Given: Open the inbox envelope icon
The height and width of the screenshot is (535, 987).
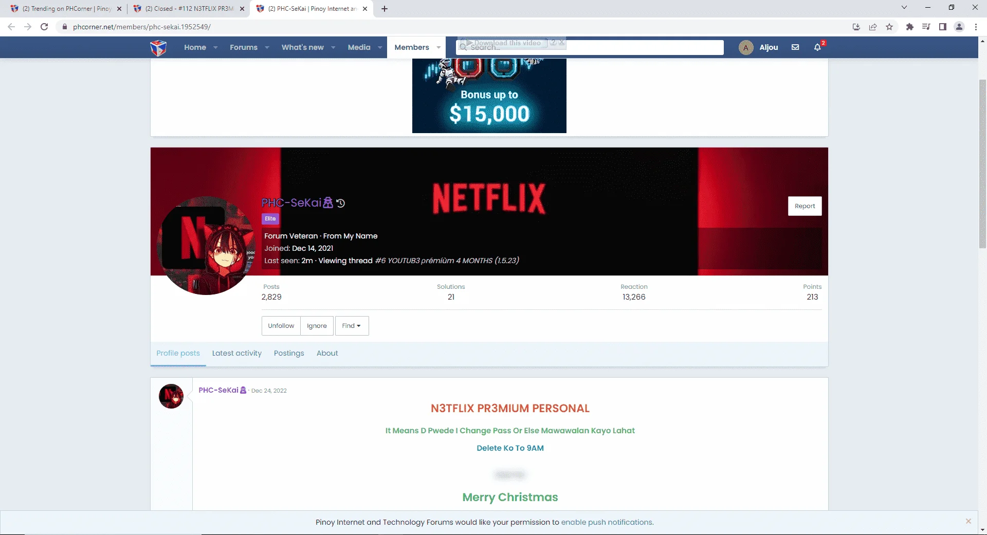Looking at the screenshot, I should [795, 47].
